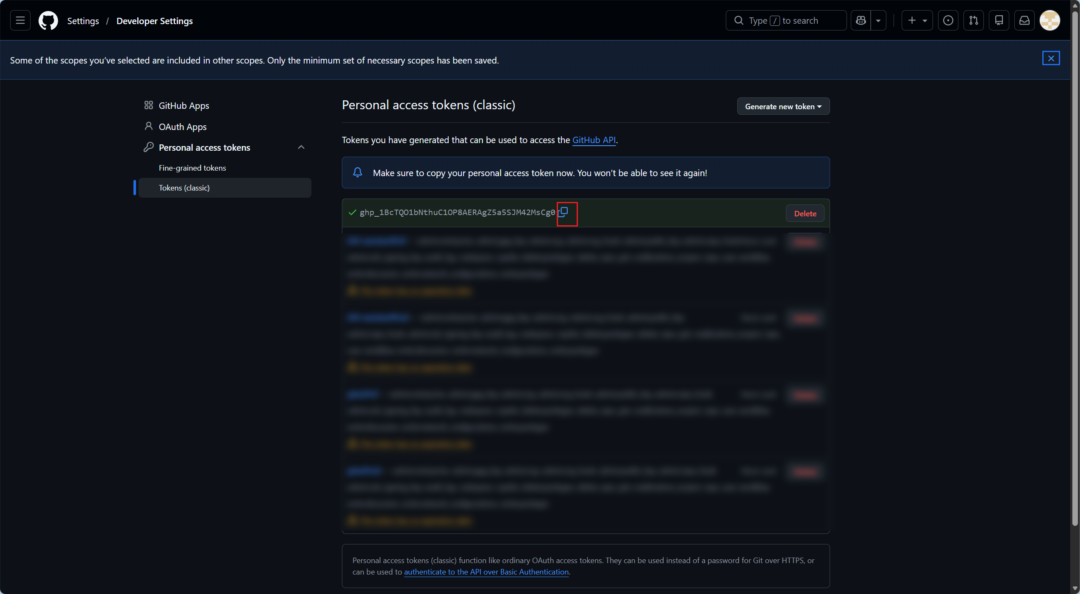Click the Personal access tokens (classic) heading

point(428,105)
